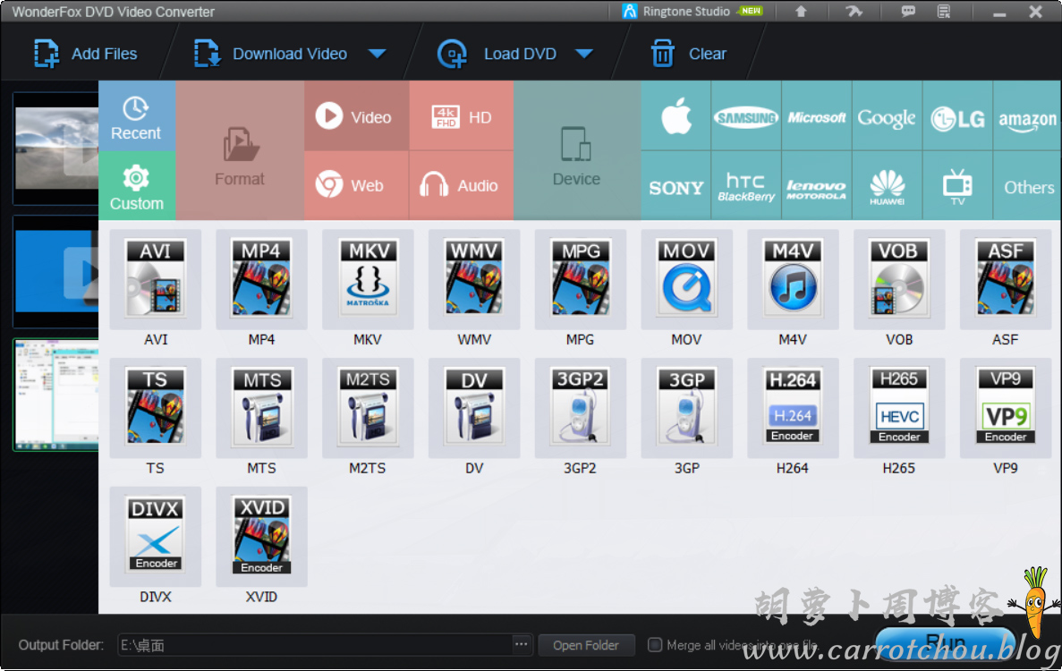Viewport: 1062px width, 671px height.
Task: Show Lenovo Motorola device presets
Action: (x=817, y=185)
